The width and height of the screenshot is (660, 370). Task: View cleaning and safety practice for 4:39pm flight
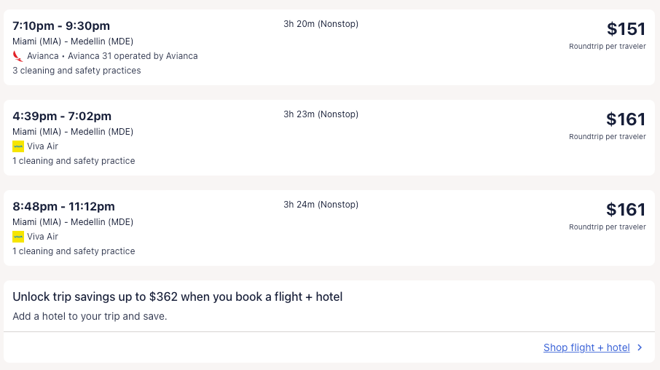tap(74, 161)
